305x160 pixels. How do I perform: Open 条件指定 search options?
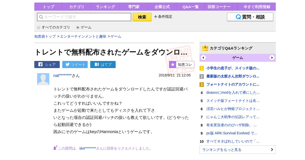pyautogui.click(x=163, y=17)
